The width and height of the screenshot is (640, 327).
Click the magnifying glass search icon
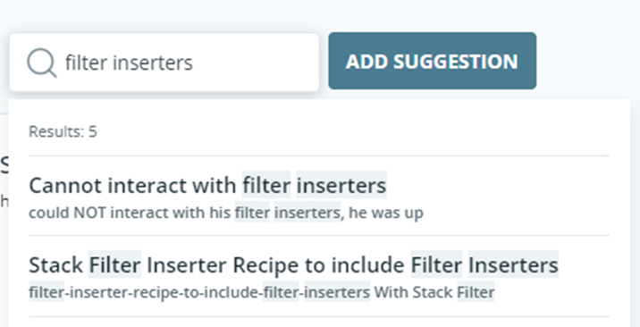42,63
